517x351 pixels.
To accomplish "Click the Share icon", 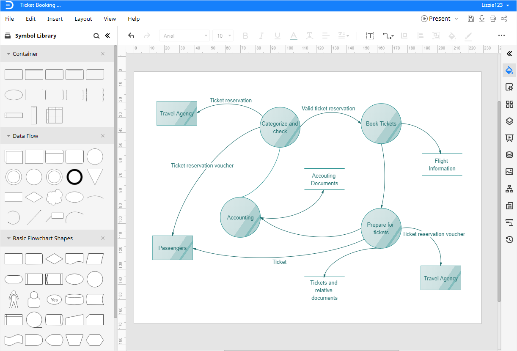I will (x=504, y=19).
